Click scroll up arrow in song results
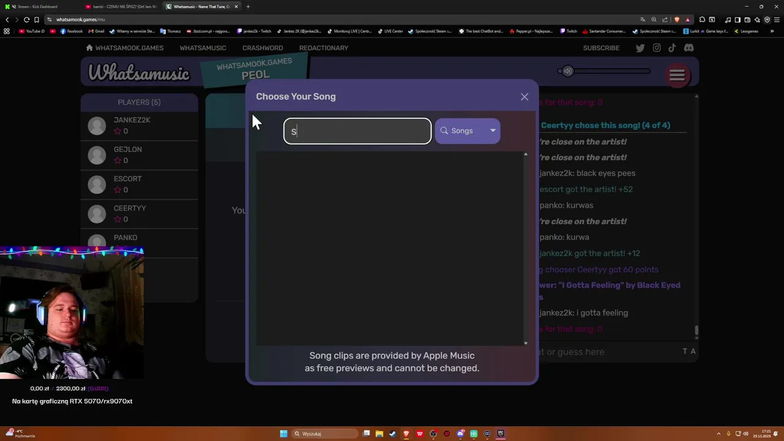The image size is (784, 441). tap(526, 154)
